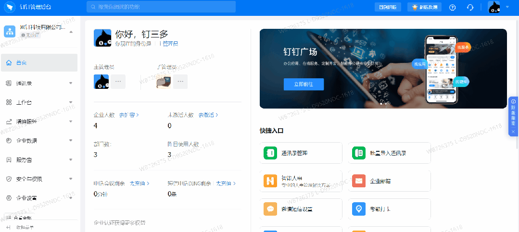Click the 主管理员 avatar
519x232 pixels.
[101, 82]
